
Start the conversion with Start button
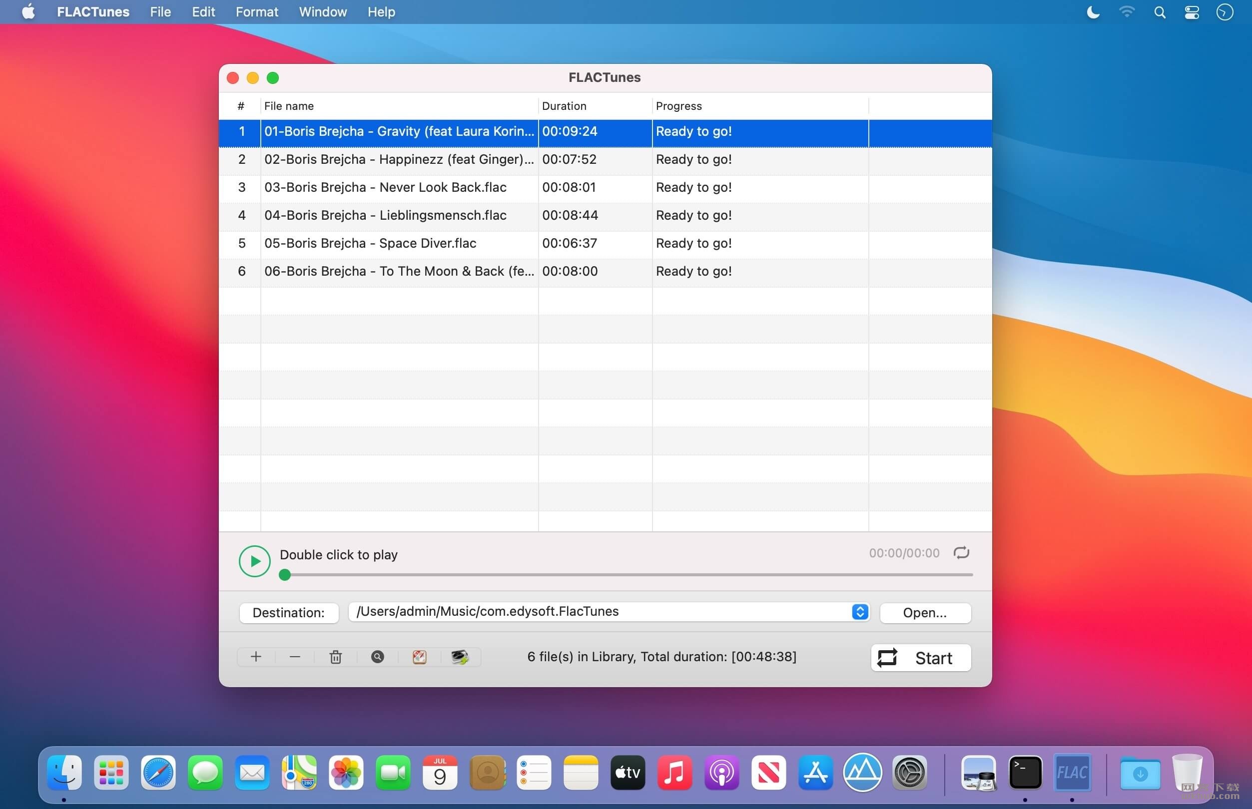click(920, 658)
